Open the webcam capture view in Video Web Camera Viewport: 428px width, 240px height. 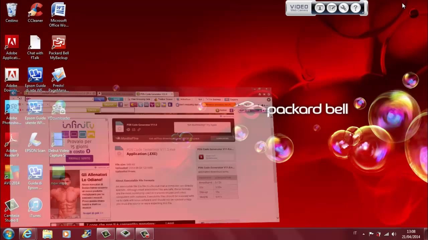coord(320,8)
